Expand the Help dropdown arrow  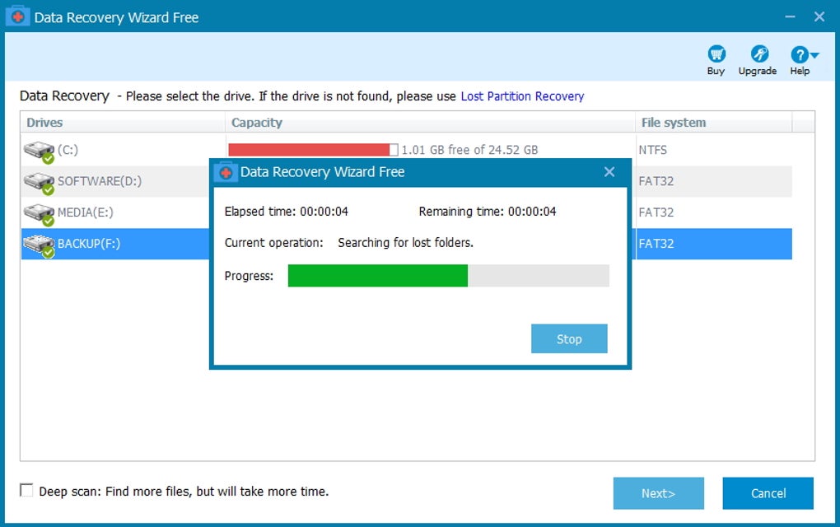click(814, 56)
